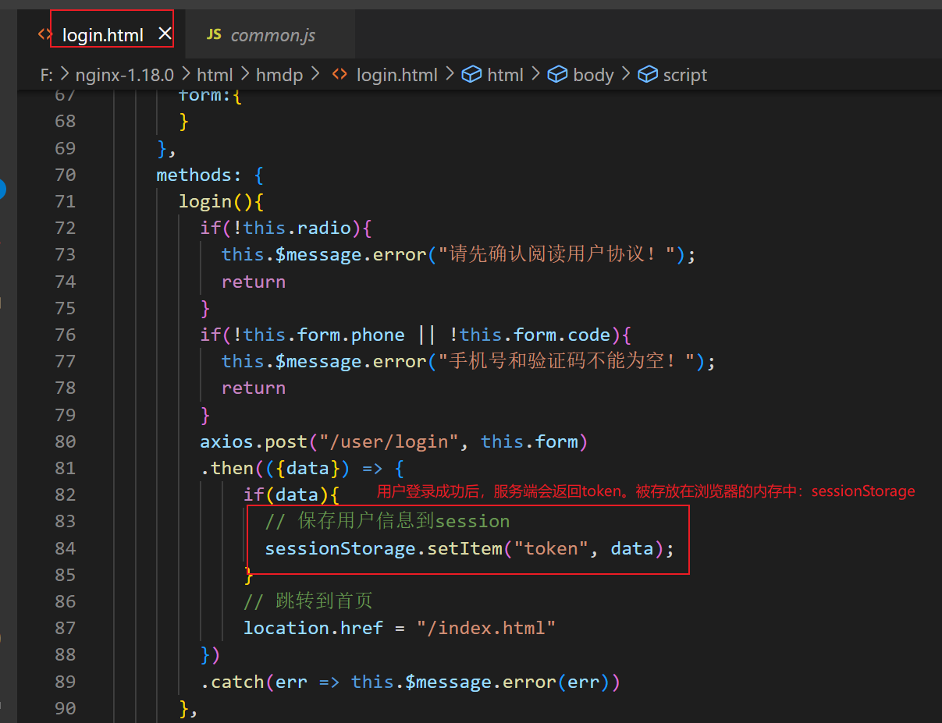Viewport: 942px width, 723px height.
Task: Select the script symbol breadcrumb text
Action: pos(684,75)
